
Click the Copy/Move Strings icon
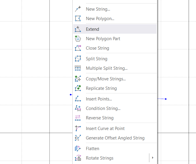[x=78, y=79]
